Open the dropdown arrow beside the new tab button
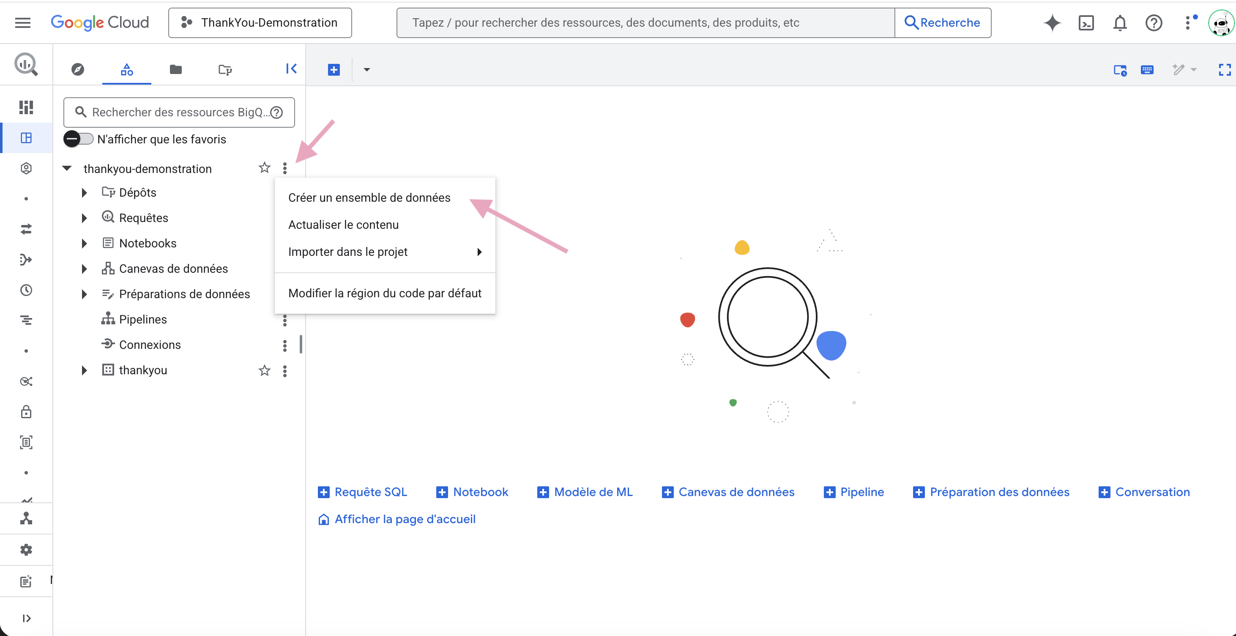The width and height of the screenshot is (1236, 636). 366,70
